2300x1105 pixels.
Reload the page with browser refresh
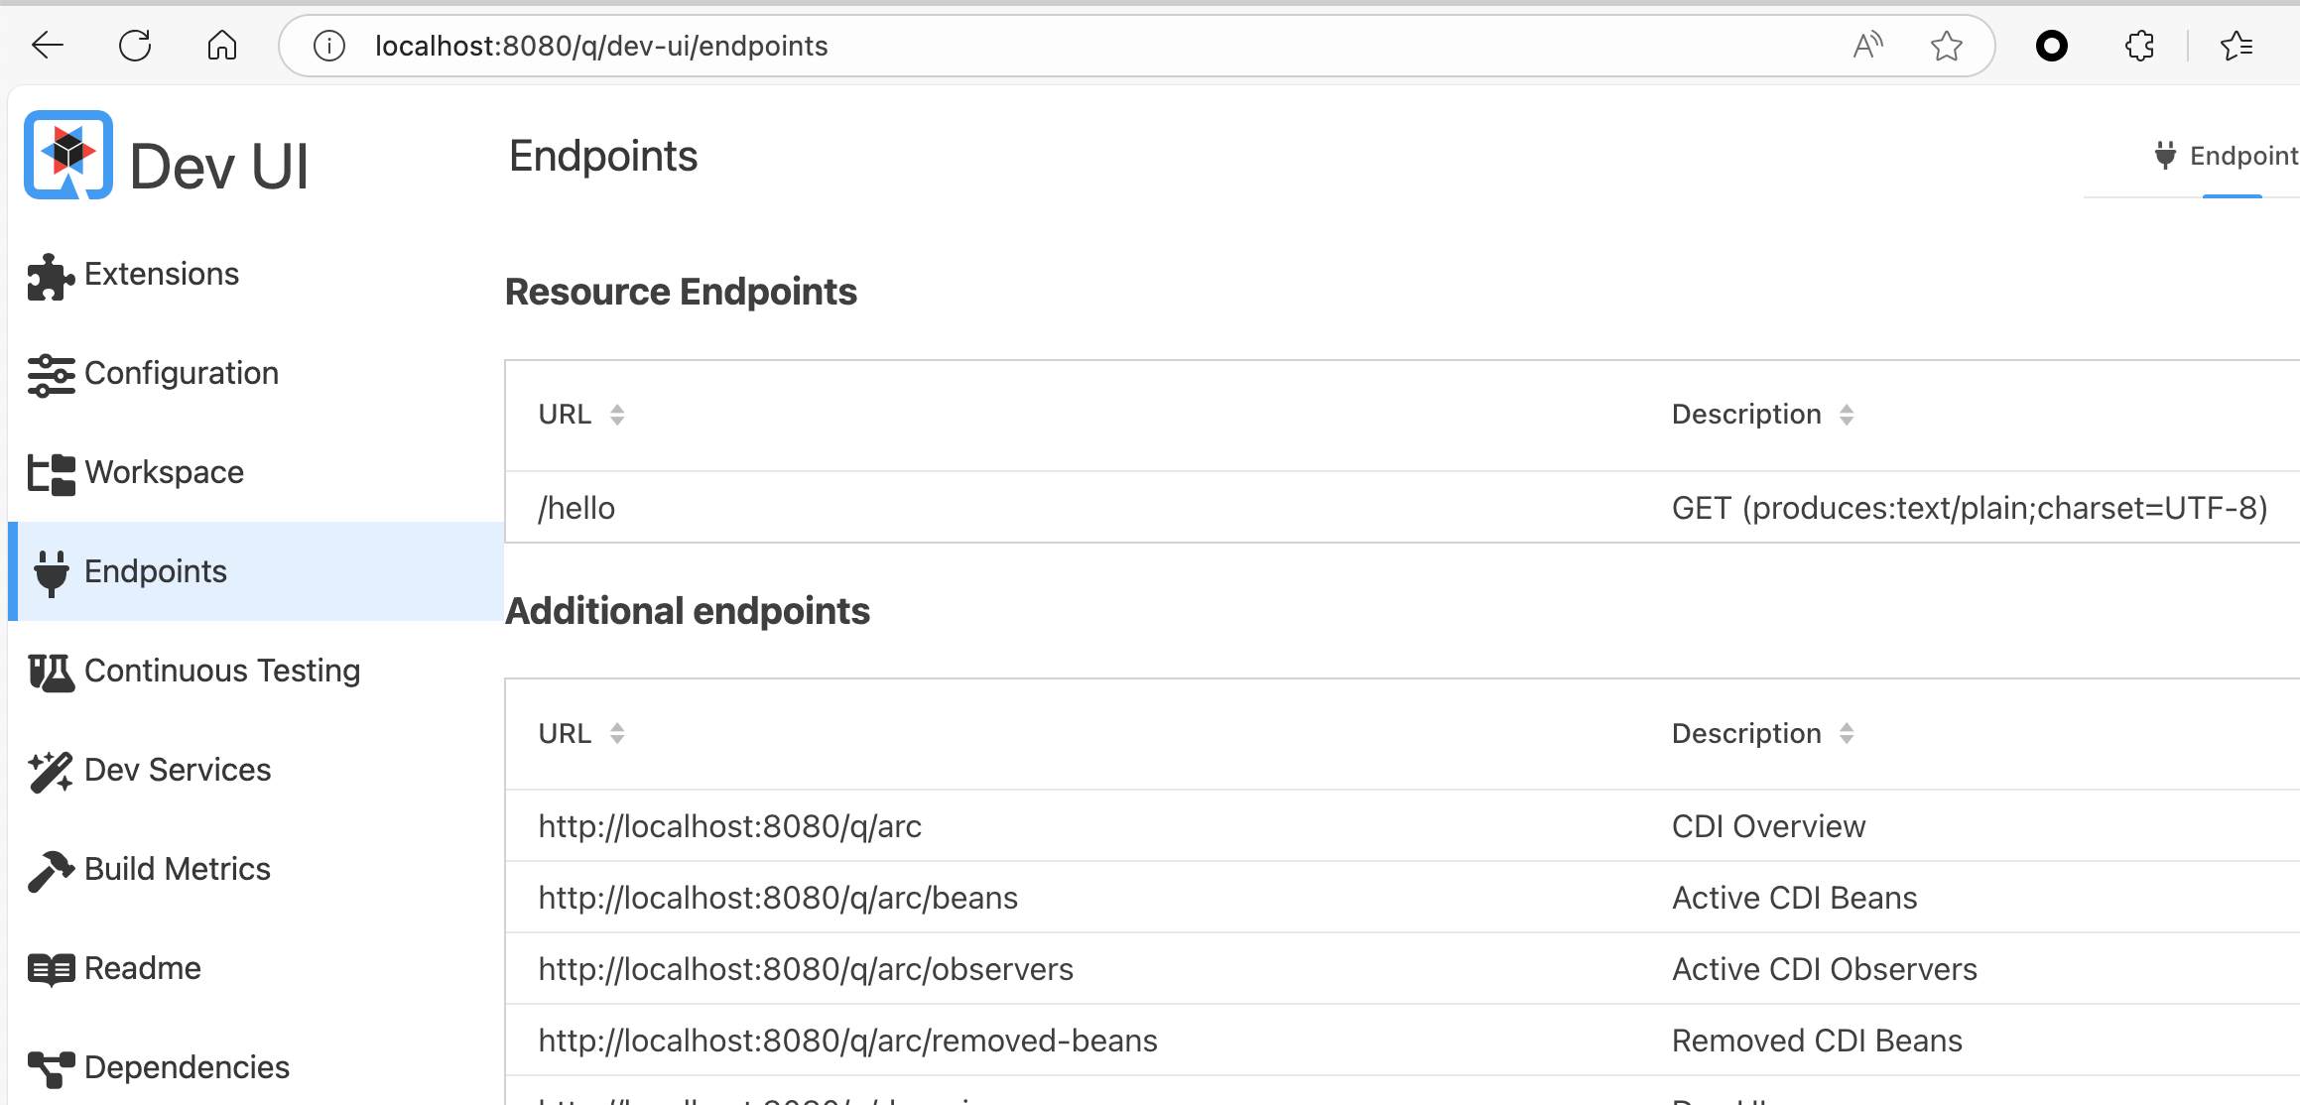(135, 46)
